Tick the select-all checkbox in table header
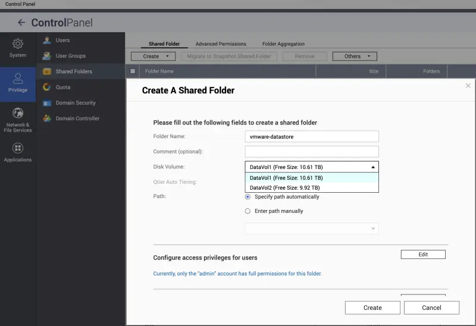476x326 pixels. (x=133, y=71)
